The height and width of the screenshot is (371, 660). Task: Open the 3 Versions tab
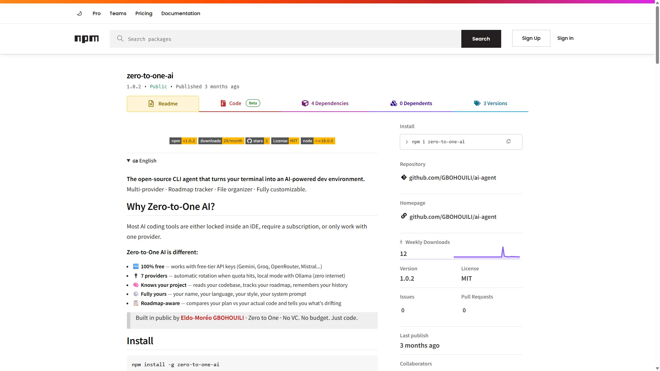coord(491,103)
